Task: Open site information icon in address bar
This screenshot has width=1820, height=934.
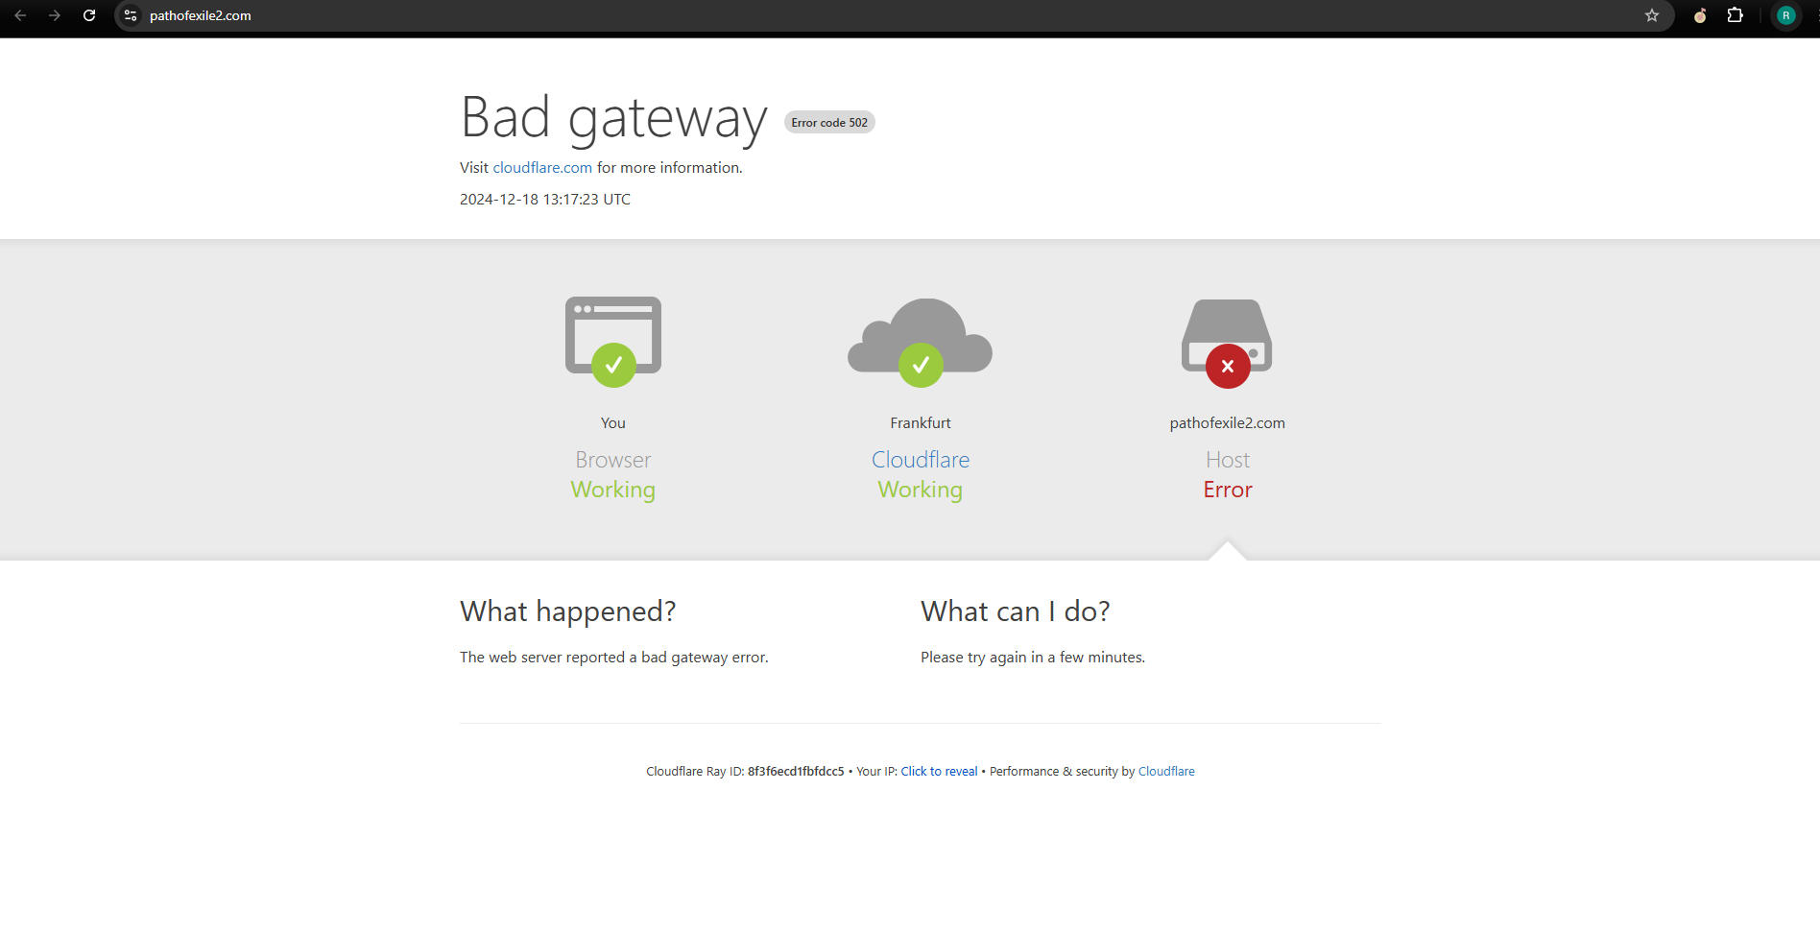Action: 132,15
